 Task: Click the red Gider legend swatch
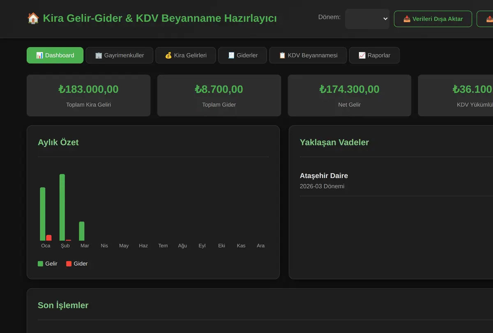tap(69, 264)
